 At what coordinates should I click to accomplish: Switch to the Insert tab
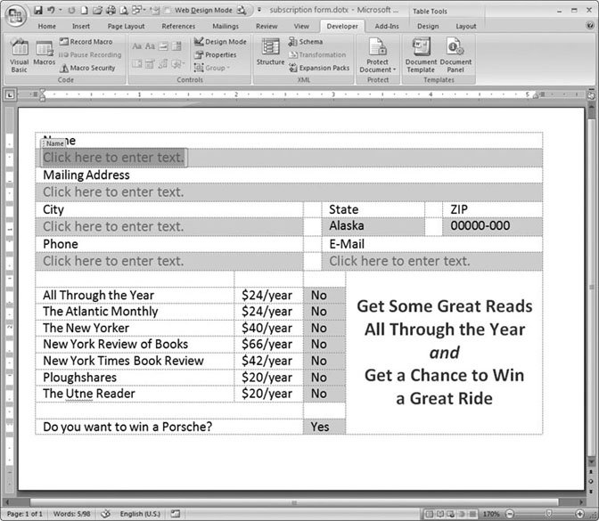[81, 27]
